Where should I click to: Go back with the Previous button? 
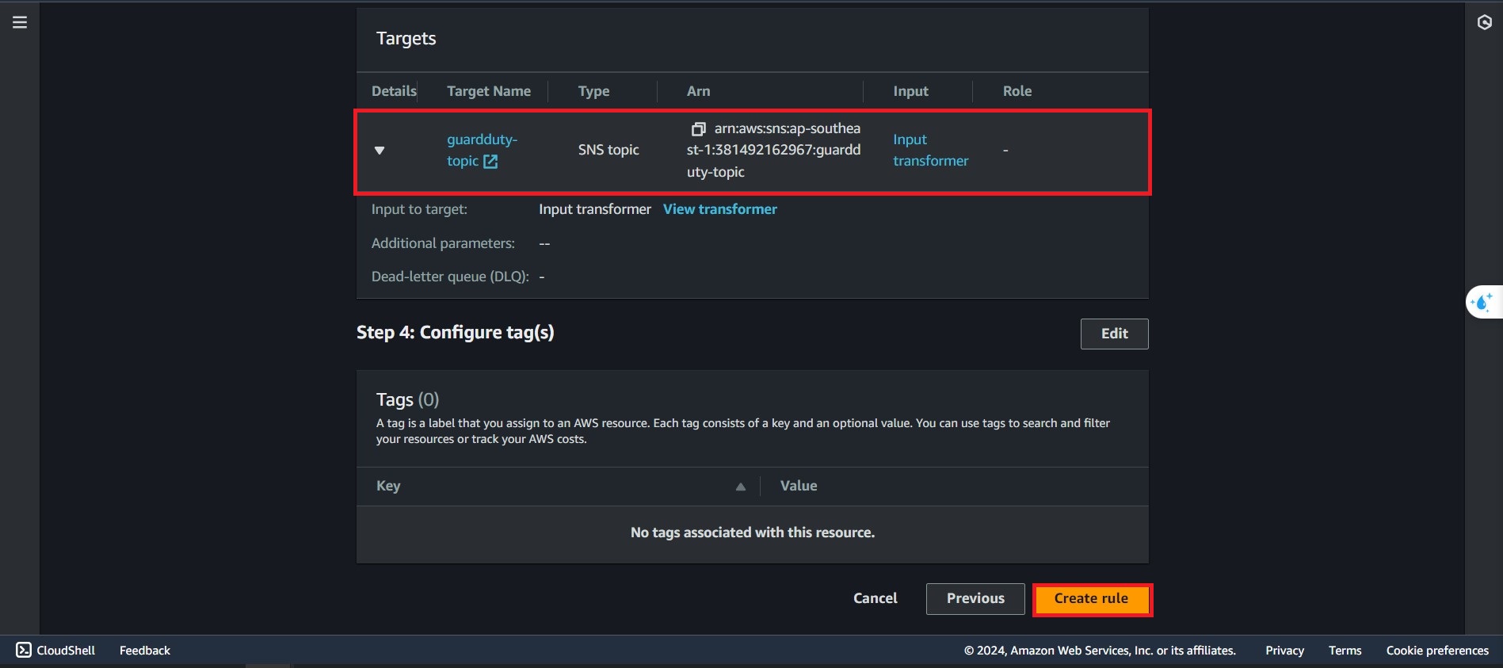975,598
